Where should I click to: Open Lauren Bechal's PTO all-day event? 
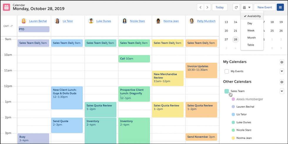coord(34,29)
